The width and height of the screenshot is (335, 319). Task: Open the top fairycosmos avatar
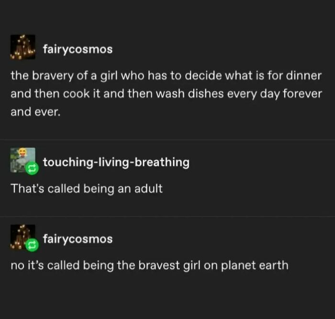coord(23,47)
